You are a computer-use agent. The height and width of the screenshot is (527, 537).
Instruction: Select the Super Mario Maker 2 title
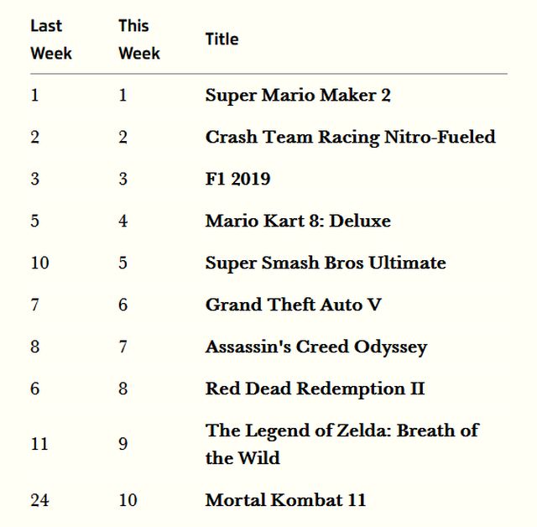(298, 95)
